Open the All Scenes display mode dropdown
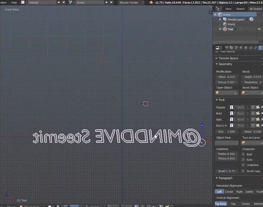The height and width of the screenshot is (207, 263). [256, 9]
